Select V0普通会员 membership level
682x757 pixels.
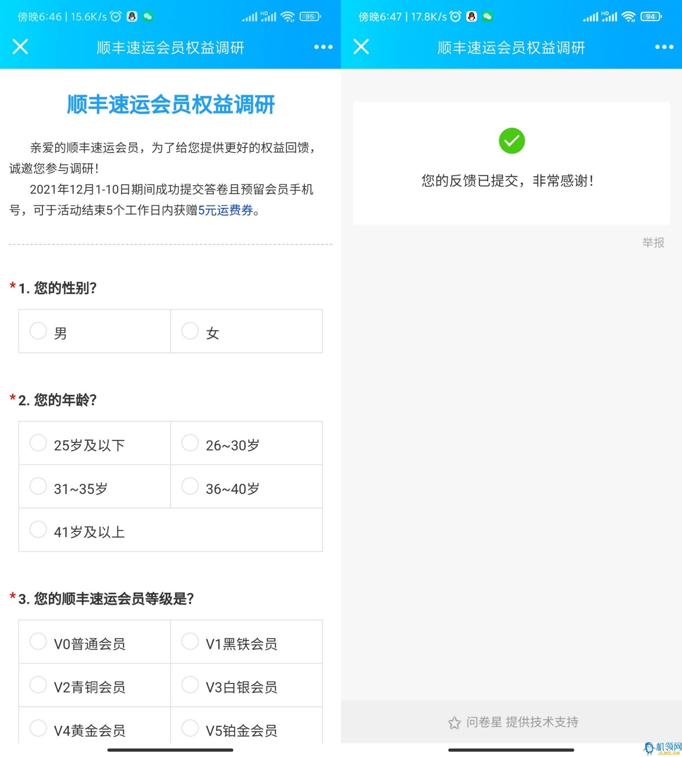94,642
